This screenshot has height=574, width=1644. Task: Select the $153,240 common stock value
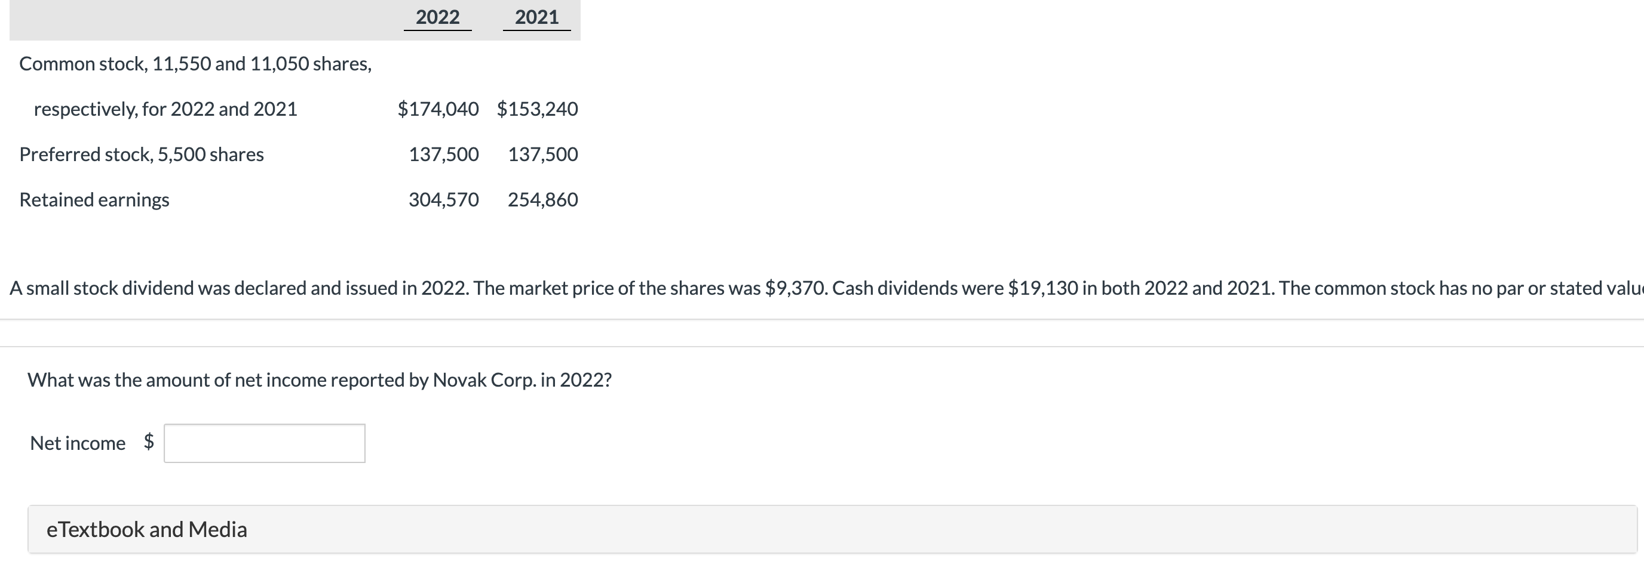tap(539, 109)
